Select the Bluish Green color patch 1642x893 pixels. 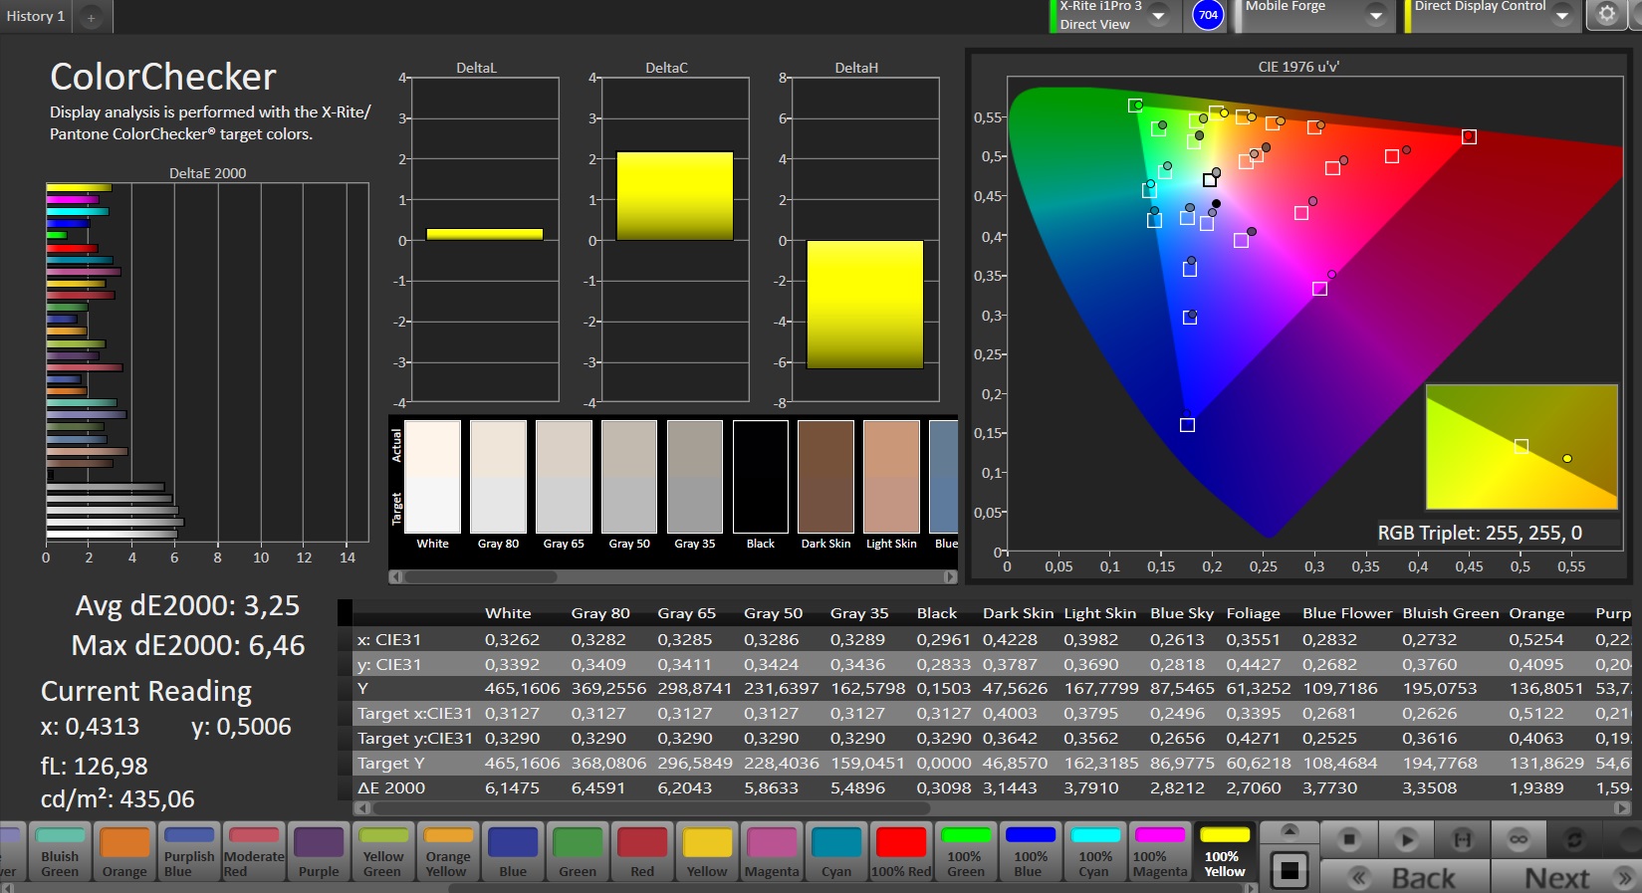(x=60, y=852)
